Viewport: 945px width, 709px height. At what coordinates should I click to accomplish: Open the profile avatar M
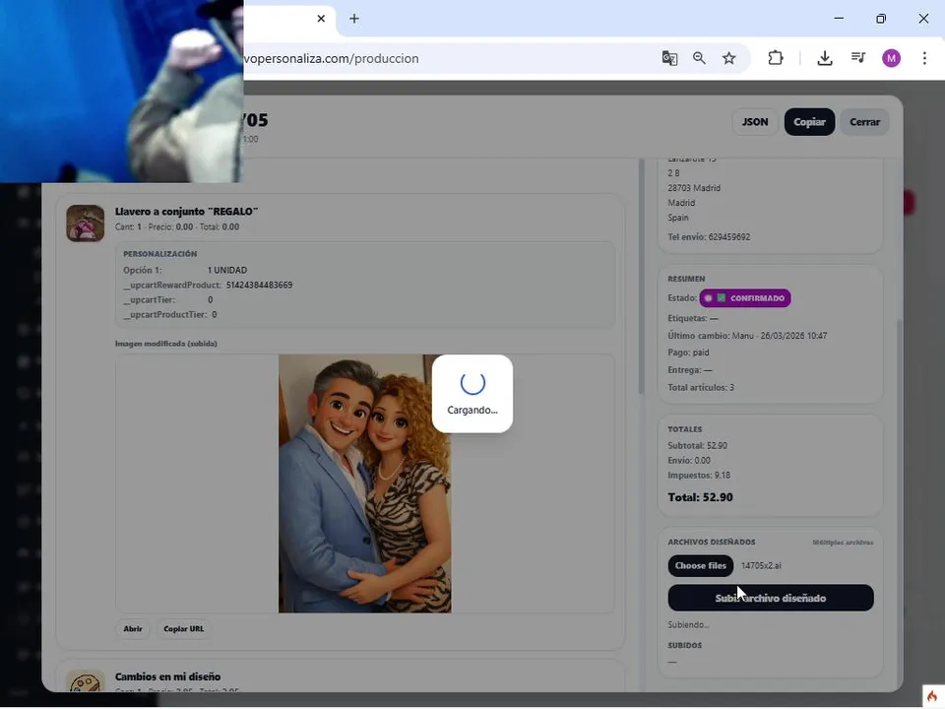[892, 58]
